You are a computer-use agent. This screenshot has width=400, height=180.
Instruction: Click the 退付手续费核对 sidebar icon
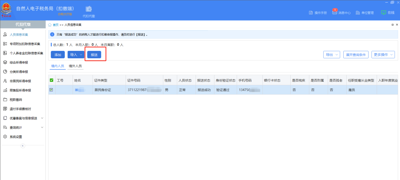tap(5, 109)
